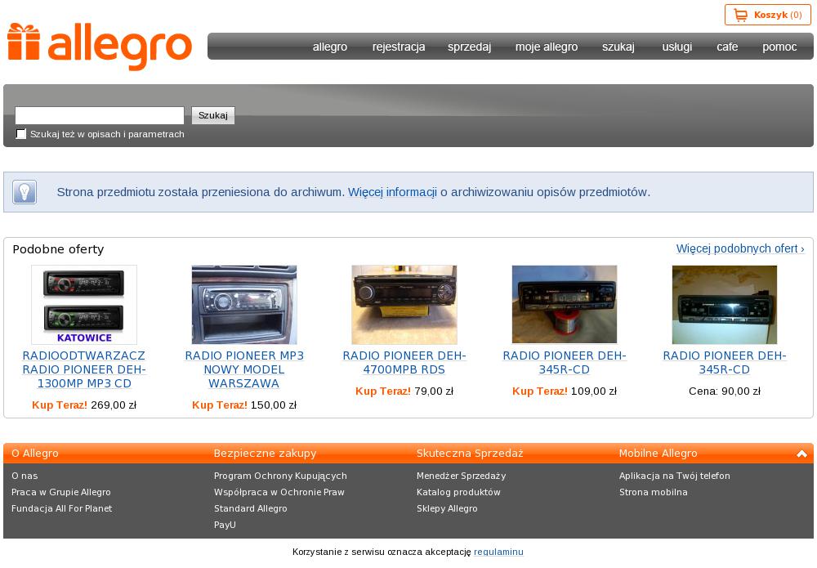Click the Bezpieczne zakupy footer heading
This screenshot has width=817, height=568.
[266, 454]
